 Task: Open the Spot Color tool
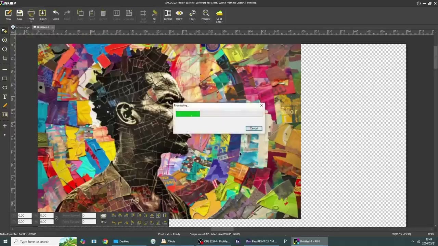(219, 16)
